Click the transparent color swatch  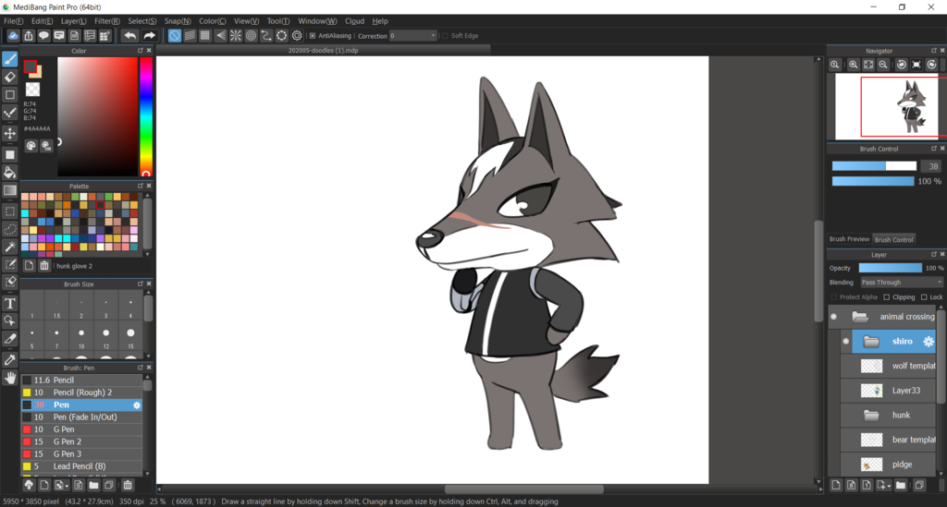(32, 90)
